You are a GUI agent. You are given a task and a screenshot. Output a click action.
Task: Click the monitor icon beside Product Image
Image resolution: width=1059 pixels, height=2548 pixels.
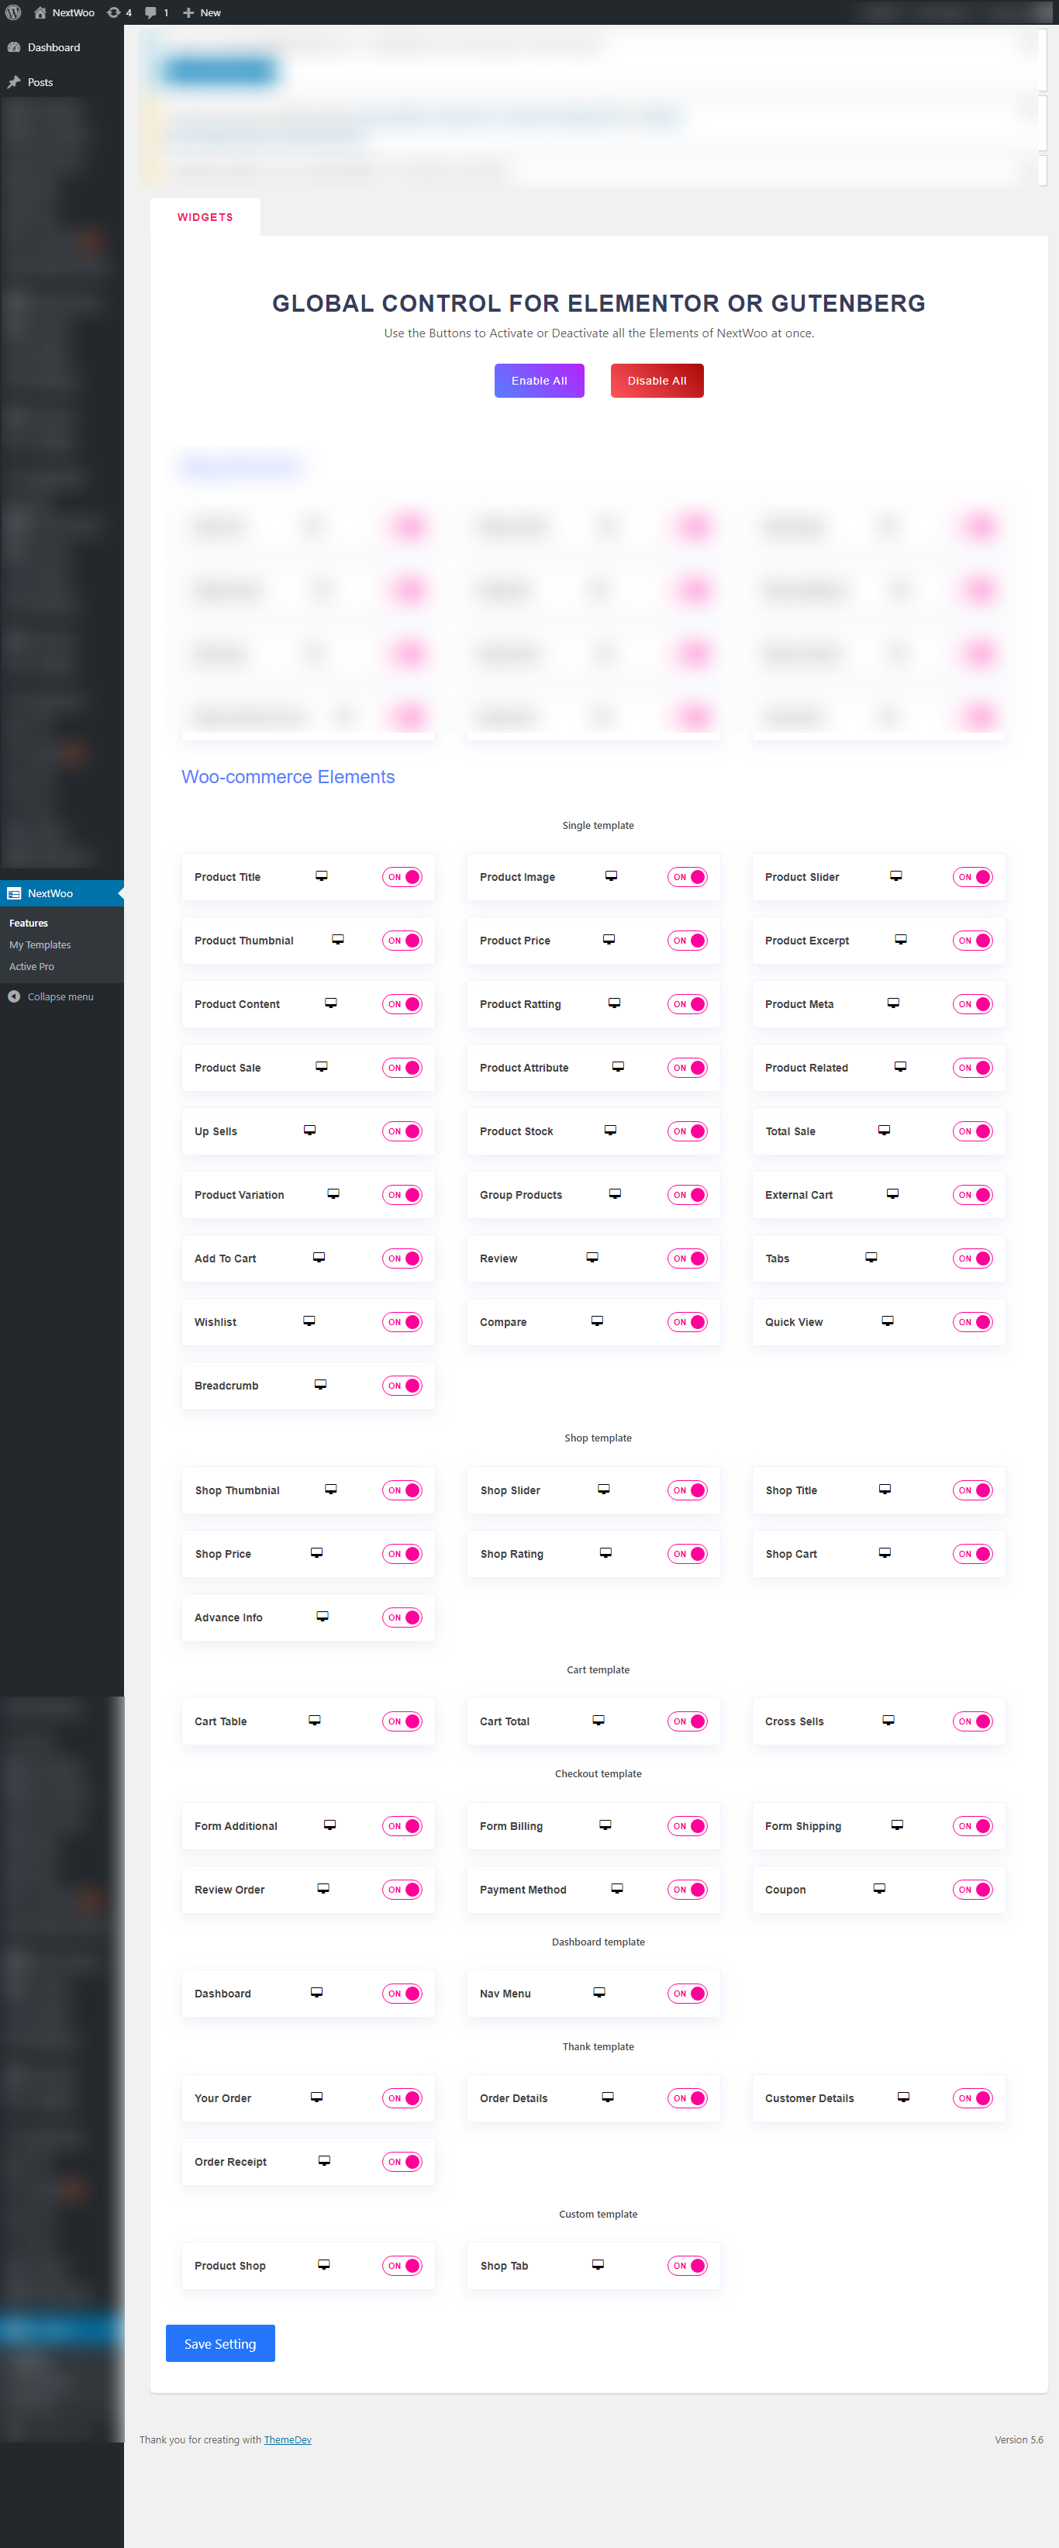[611, 876]
